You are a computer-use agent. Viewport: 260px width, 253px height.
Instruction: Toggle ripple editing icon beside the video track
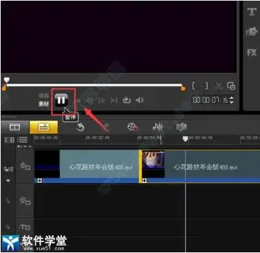(x=8, y=169)
